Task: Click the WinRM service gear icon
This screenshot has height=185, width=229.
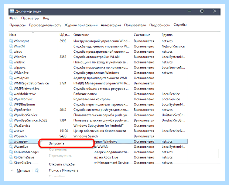Action: pyautogui.click(x=11, y=46)
